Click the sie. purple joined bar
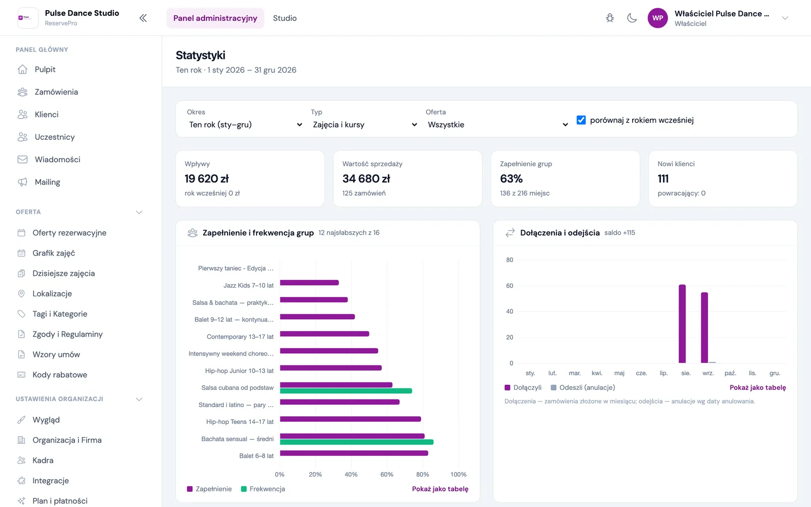 coord(682,324)
